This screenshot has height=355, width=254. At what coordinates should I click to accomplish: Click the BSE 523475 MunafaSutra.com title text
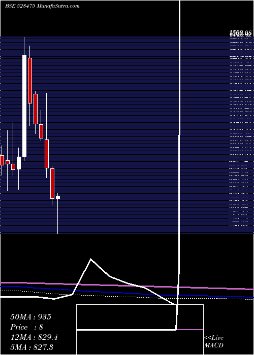[42, 6]
